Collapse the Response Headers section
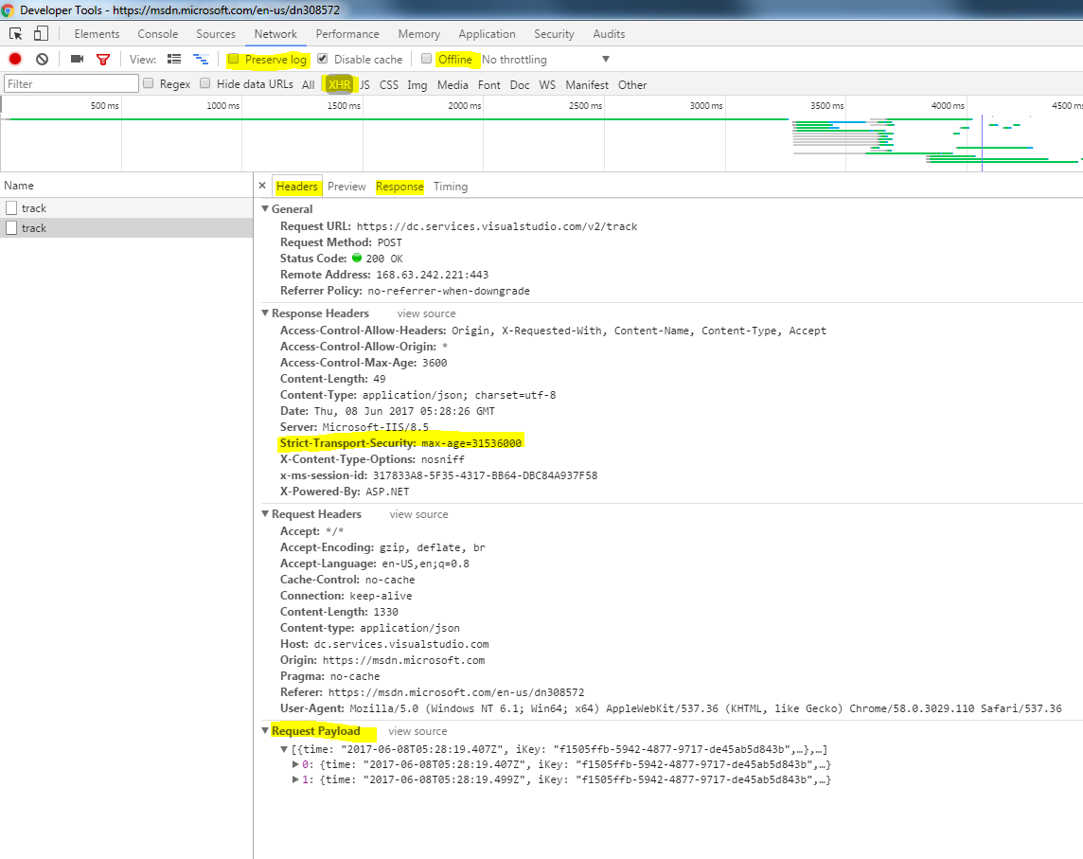1083x859 pixels. click(x=265, y=313)
